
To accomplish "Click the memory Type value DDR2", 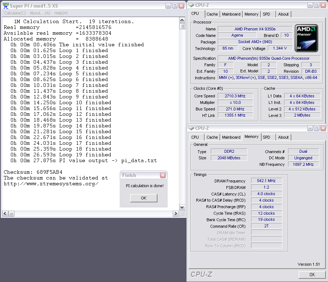I will [229, 151].
